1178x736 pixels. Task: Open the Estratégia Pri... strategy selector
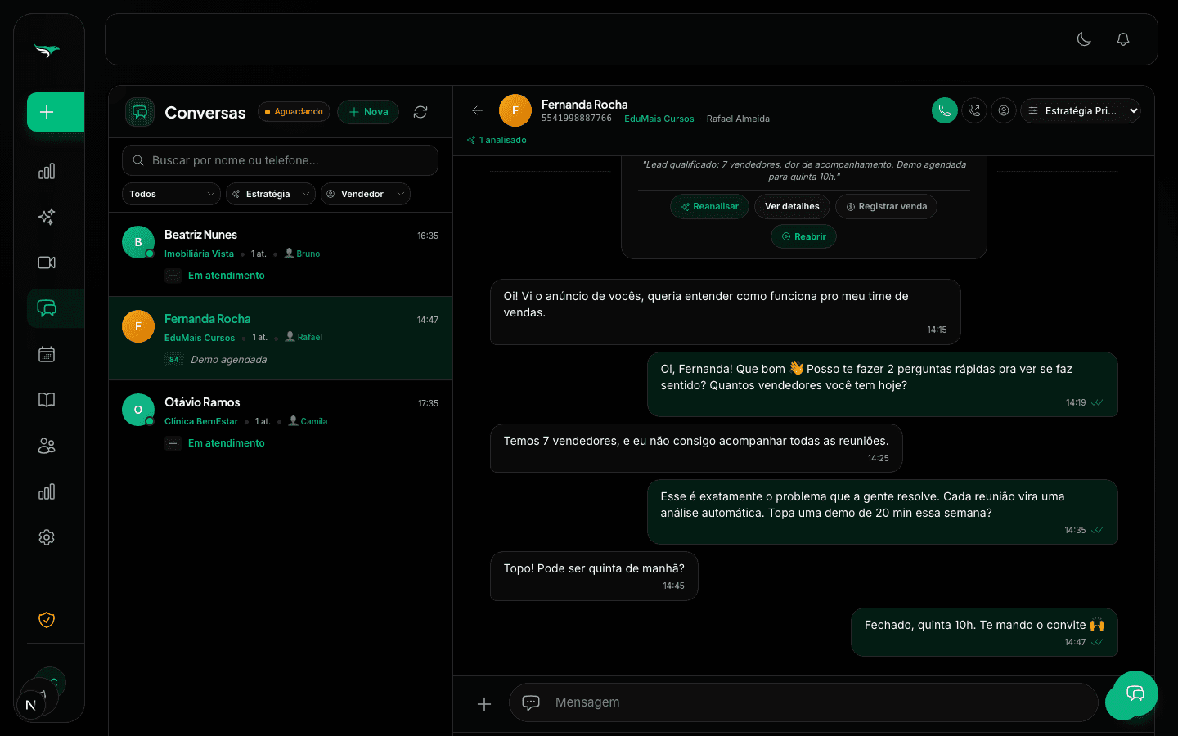(x=1081, y=110)
